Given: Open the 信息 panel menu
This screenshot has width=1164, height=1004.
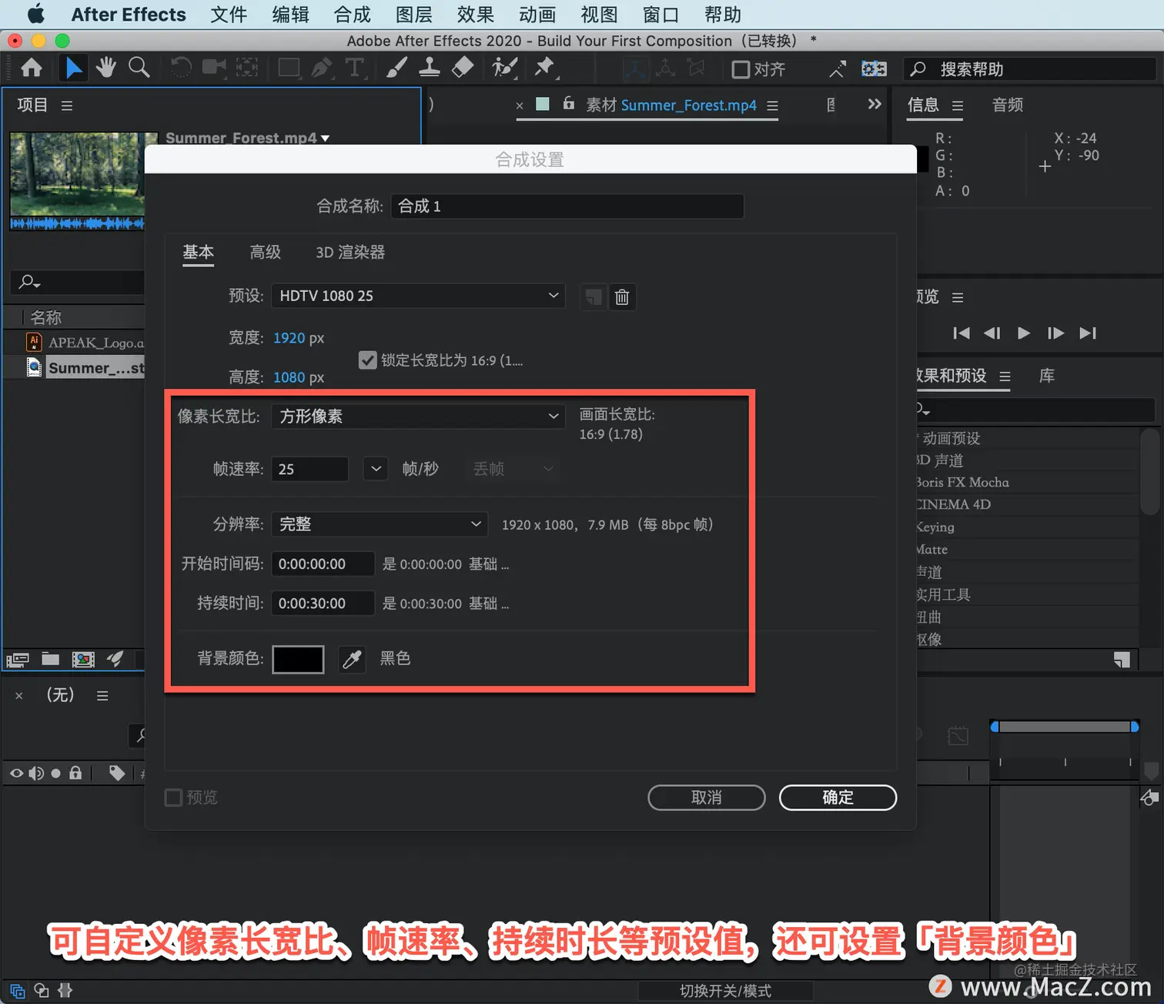Looking at the screenshot, I should coord(958,105).
